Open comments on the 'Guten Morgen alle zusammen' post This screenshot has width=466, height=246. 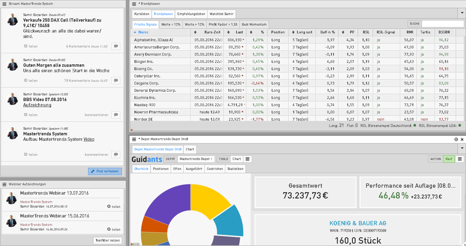click(x=116, y=80)
